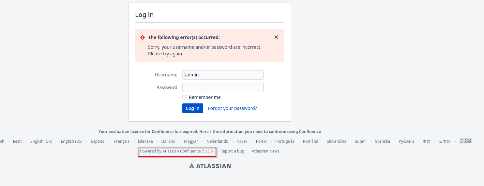484x186 pixels.
Task: Dismiss the error message with X icon
Action: pos(276,37)
